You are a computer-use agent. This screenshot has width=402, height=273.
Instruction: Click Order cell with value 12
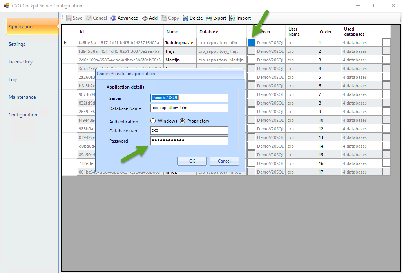329,129
